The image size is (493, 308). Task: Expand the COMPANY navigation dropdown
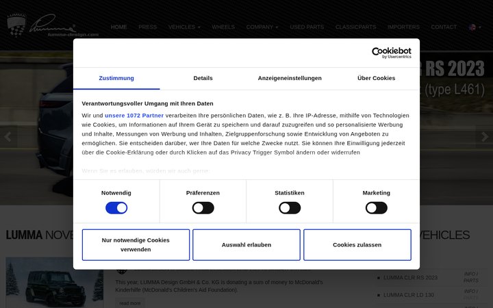pos(262,27)
